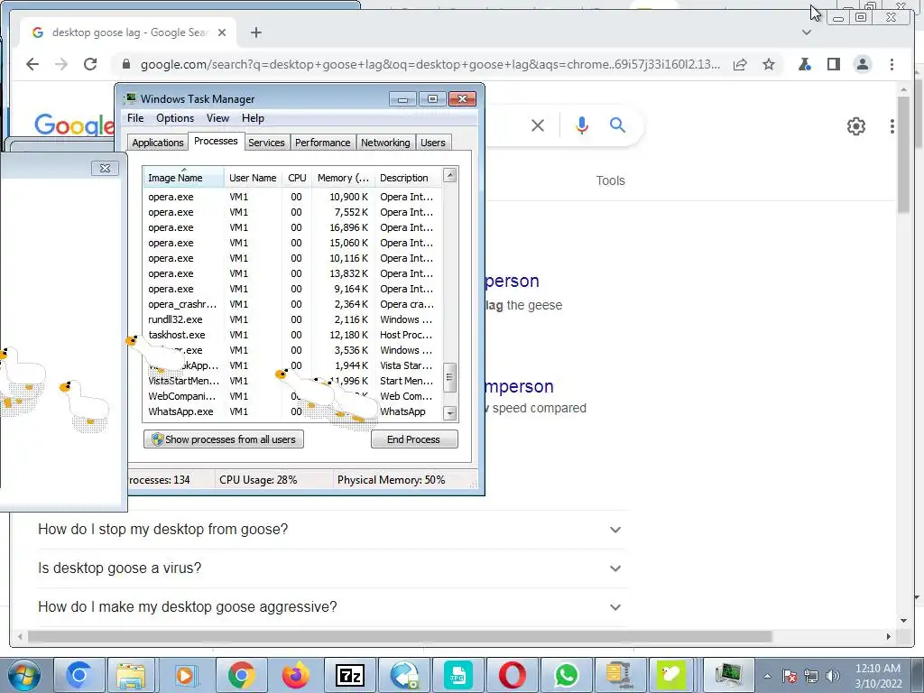This screenshot has height=693, width=924.
Task: Open Task Manager Options menu
Action: coord(175,118)
